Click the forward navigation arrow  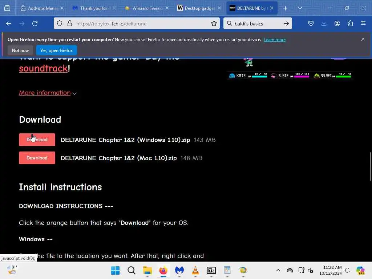tap(21, 24)
